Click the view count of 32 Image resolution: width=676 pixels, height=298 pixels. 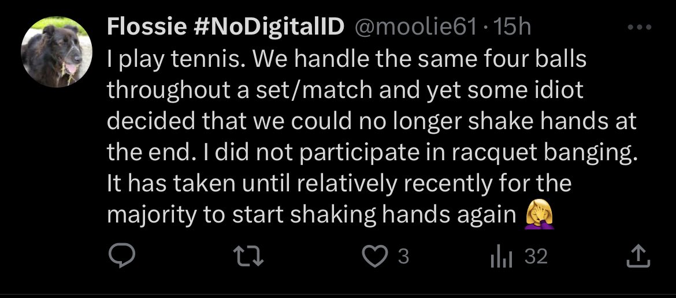(536, 256)
